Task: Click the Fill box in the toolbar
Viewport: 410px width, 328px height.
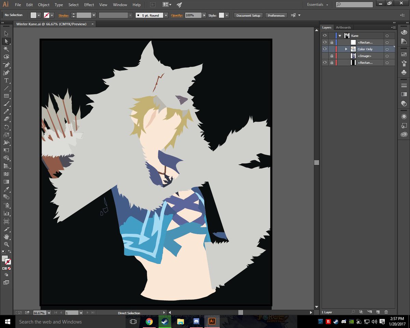Action: pyautogui.click(x=5, y=259)
